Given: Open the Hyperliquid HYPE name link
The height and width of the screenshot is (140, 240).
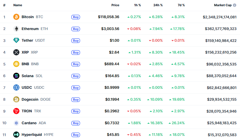Looking at the screenshot, I should coord(38,135).
